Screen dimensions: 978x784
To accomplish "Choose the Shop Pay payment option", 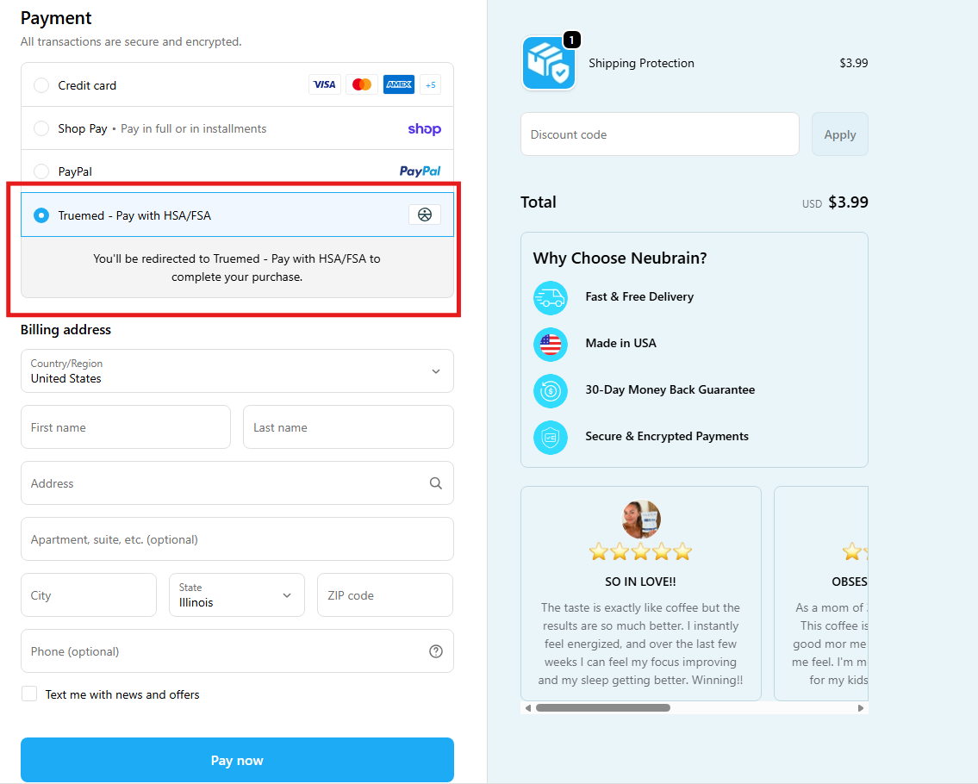I will [x=41, y=128].
